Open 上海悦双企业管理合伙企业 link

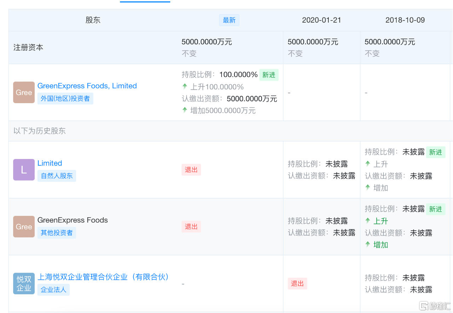[103, 277]
